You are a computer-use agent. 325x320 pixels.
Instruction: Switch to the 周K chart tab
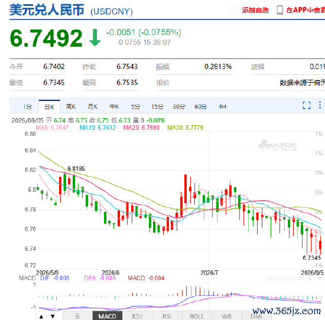[71, 107]
